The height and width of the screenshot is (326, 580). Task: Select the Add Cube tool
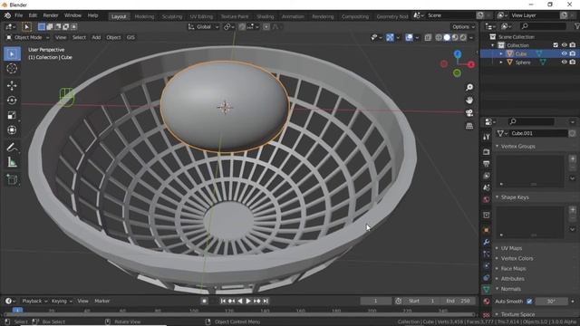(x=12, y=180)
